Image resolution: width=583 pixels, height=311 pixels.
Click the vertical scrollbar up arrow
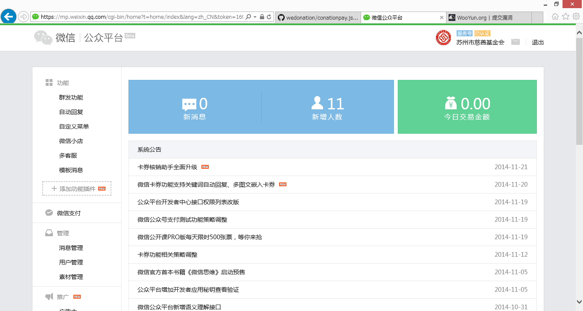pos(579,32)
